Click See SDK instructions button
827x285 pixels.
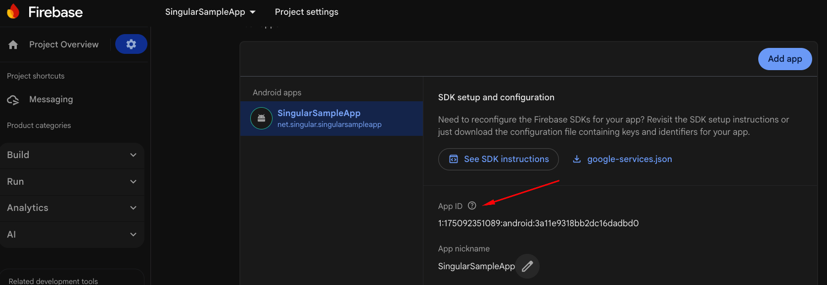pos(499,159)
